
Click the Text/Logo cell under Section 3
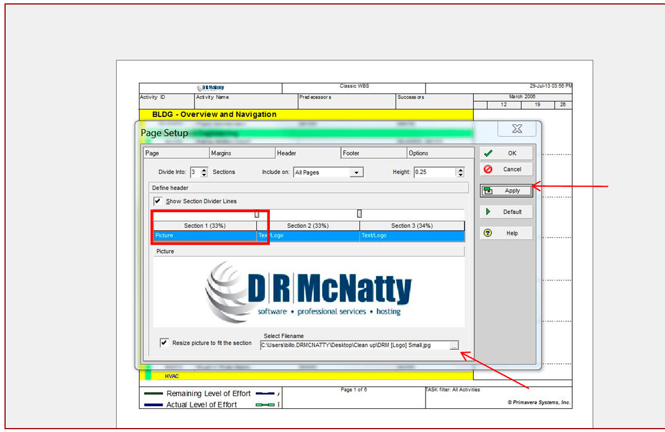pyautogui.click(x=412, y=236)
